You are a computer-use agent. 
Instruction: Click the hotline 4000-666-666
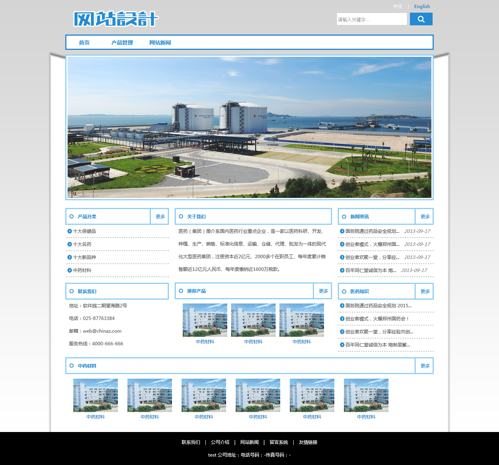pos(107,343)
